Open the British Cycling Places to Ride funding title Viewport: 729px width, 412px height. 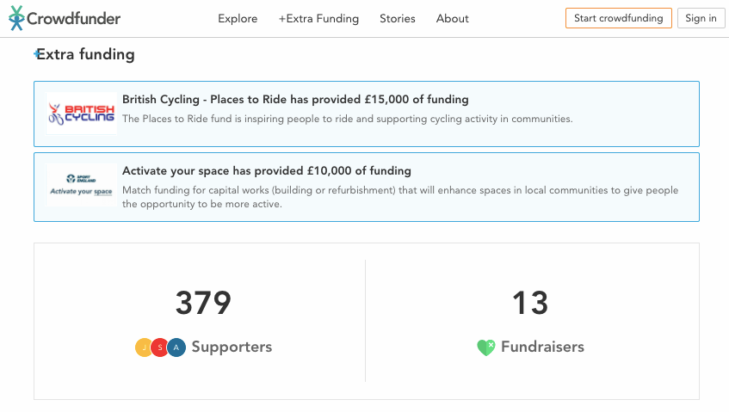point(295,100)
